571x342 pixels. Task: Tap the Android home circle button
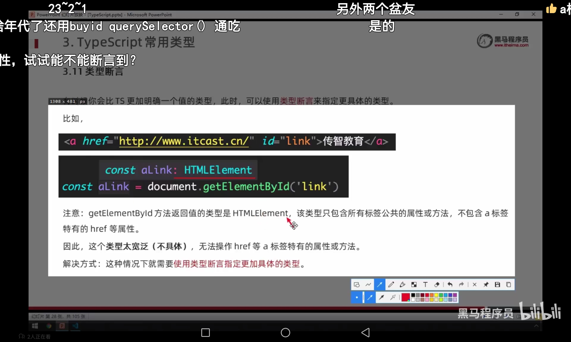[x=285, y=333]
